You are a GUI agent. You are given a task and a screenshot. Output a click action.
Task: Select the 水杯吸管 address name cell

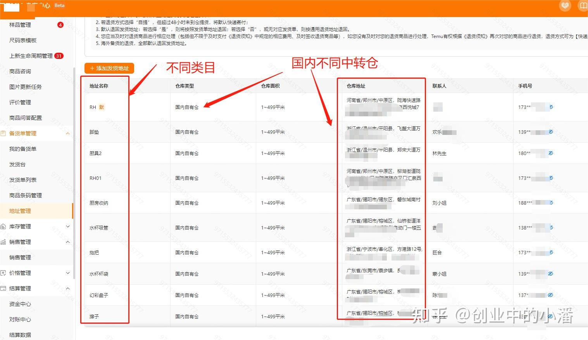[99, 228]
